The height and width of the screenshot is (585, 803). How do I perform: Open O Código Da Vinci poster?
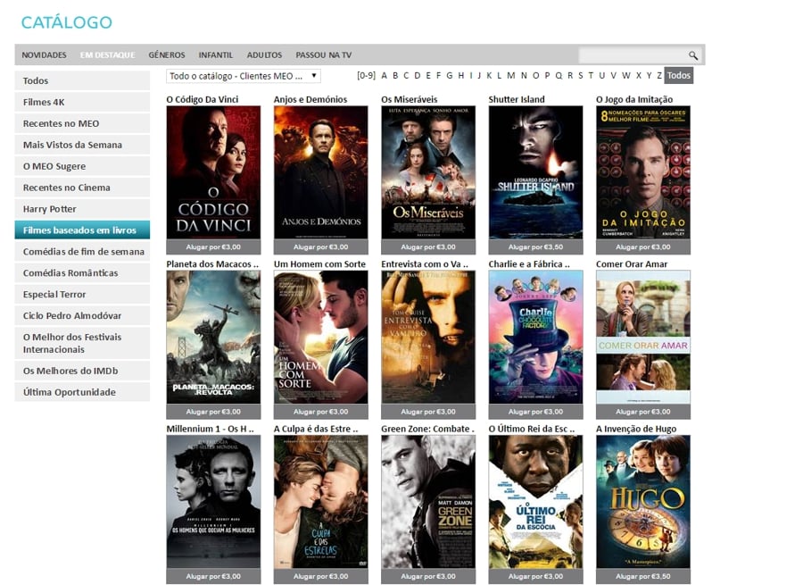213,172
